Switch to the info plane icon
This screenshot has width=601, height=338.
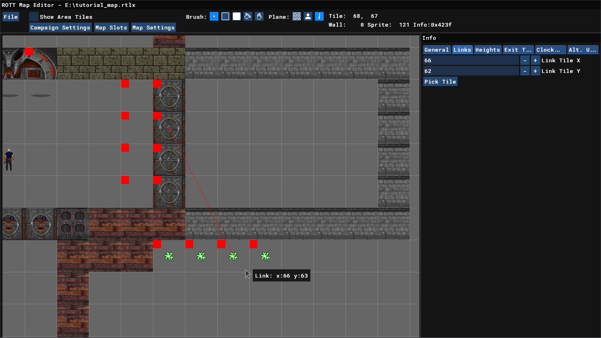(x=319, y=17)
